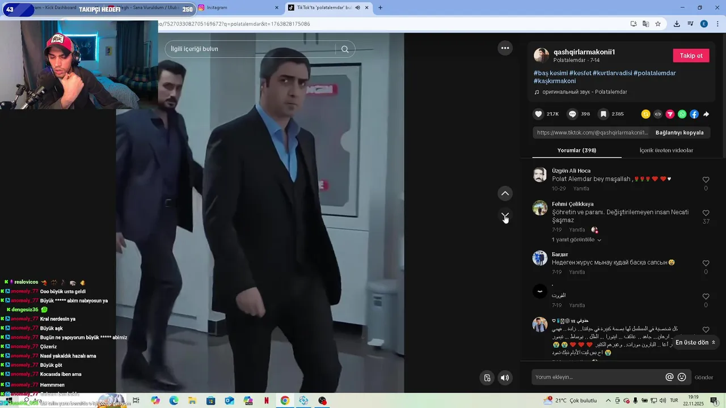
Task: Open the #kaşkırmakoni hashtag
Action: (555, 81)
